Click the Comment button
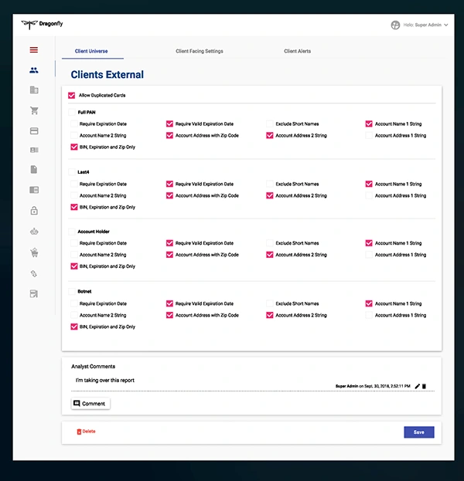Viewport: 464px width, 481px height. pyautogui.click(x=90, y=404)
